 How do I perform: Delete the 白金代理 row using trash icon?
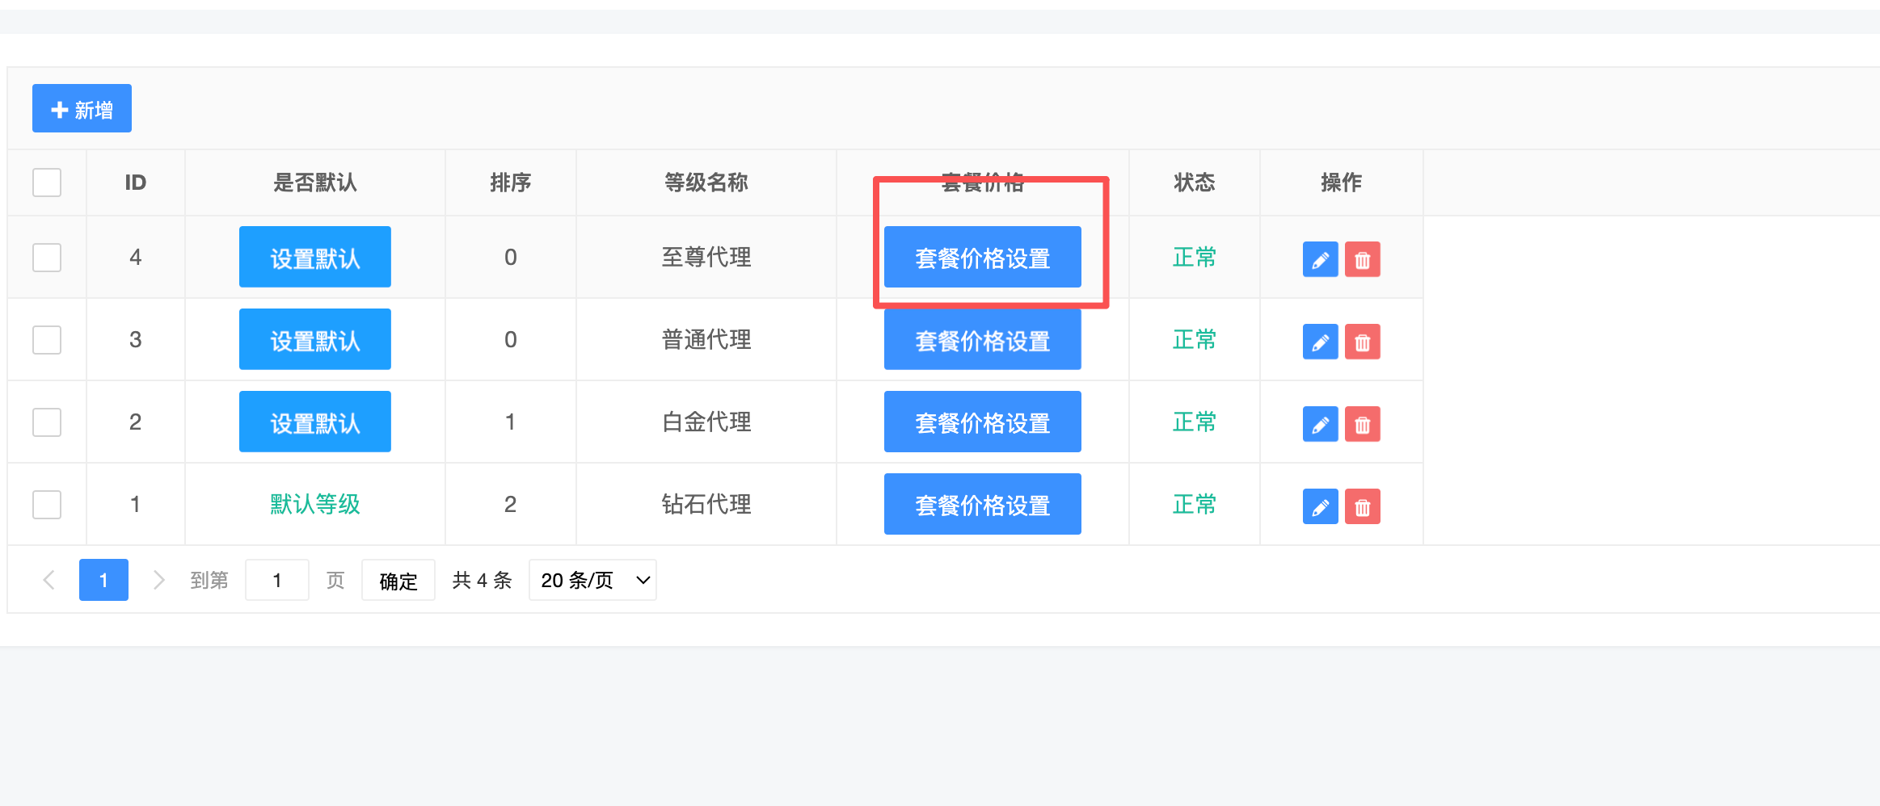[1362, 424]
